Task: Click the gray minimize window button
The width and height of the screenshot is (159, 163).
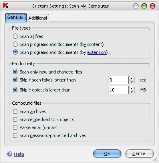Action: point(136,6)
